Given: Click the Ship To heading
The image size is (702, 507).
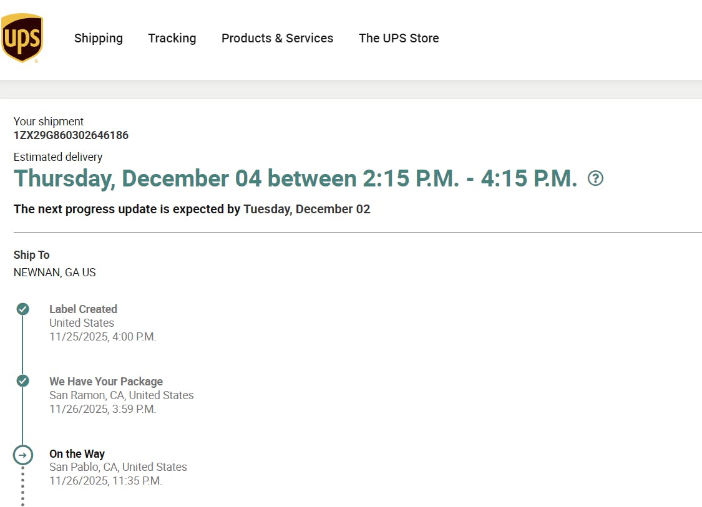Looking at the screenshot, I should click(32, 254).
